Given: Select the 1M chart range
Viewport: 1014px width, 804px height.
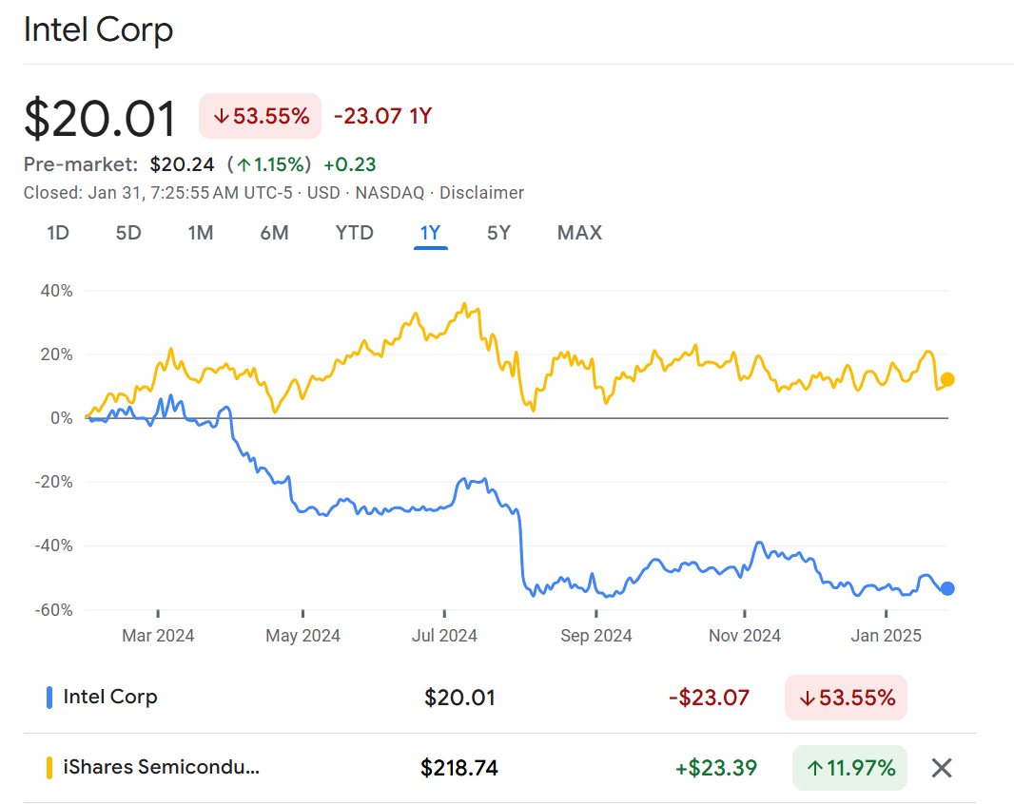Looking at the screenshot, I should (x=200, y=233).
